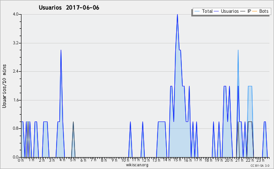Click the 1.6 y-axis tick label

pos(16,100)
